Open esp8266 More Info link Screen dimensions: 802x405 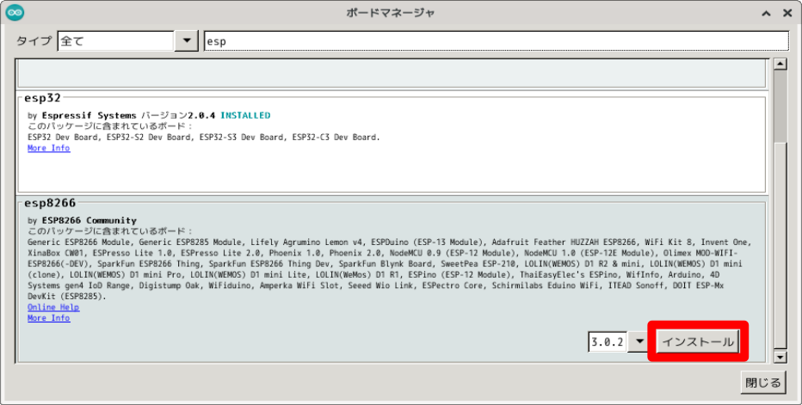(x=48, y=318)
